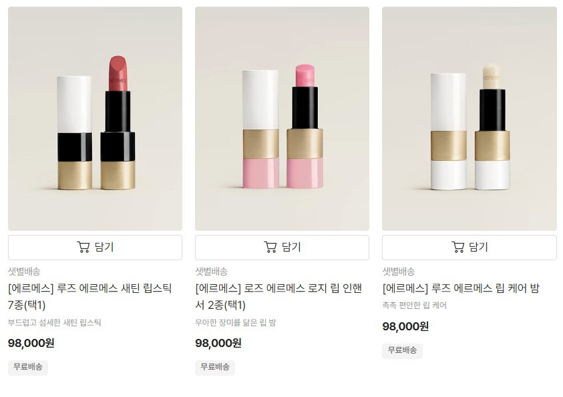Click the 무료배송 badge under lip enhancer
This screenshot has width=563, height=397.
[x=215, y=367]
